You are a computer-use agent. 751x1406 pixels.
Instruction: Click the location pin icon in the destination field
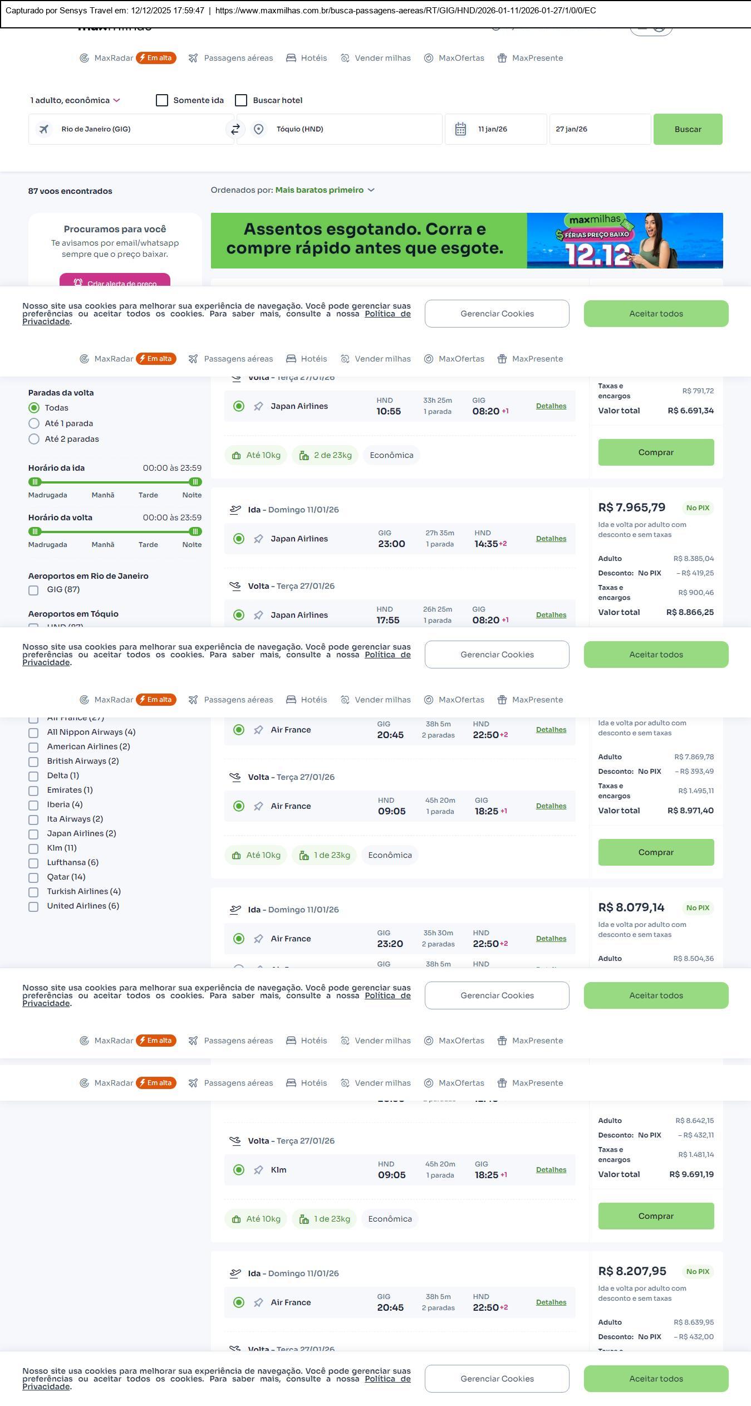coord(258,129)
